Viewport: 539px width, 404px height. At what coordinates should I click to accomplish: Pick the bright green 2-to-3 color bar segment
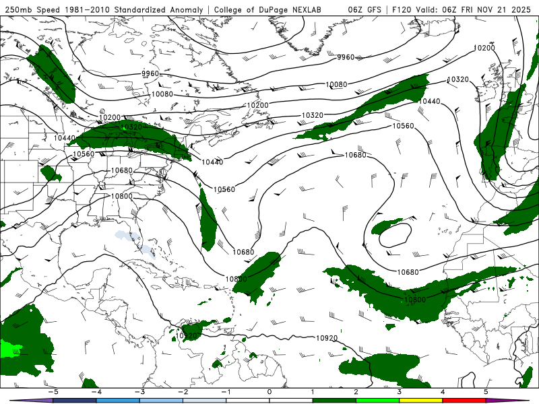point(378,401)
